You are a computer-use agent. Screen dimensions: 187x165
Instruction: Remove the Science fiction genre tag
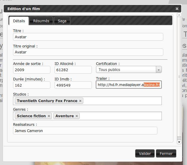tap(49, 116)
